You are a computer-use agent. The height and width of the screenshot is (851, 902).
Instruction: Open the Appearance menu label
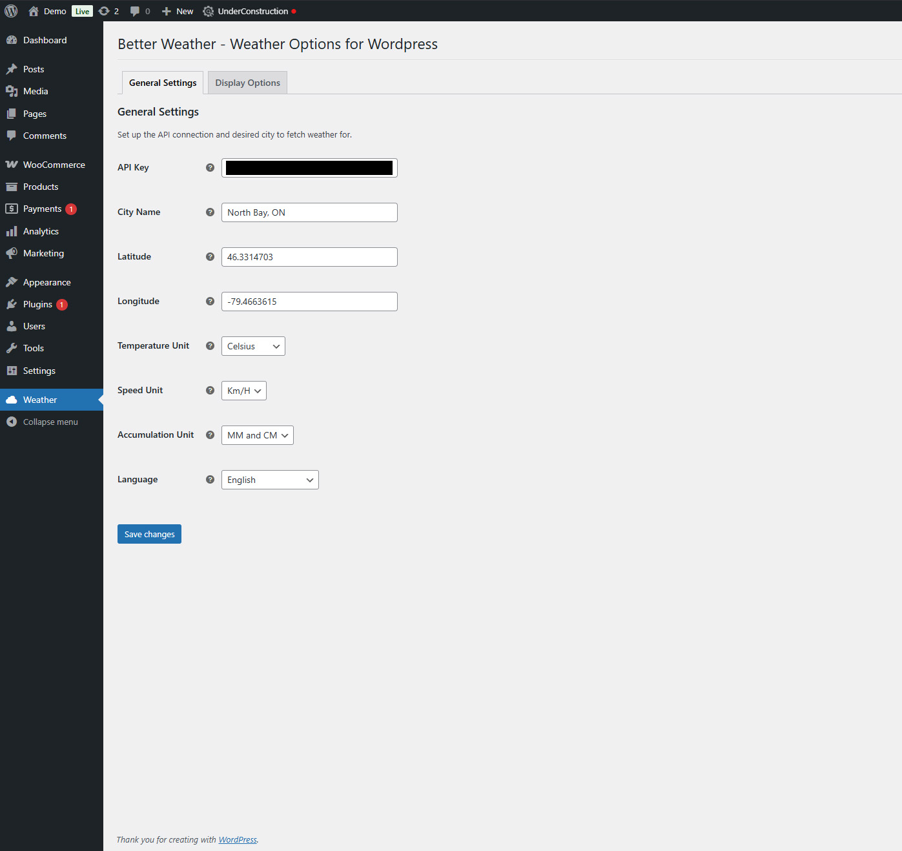[47, 282]
